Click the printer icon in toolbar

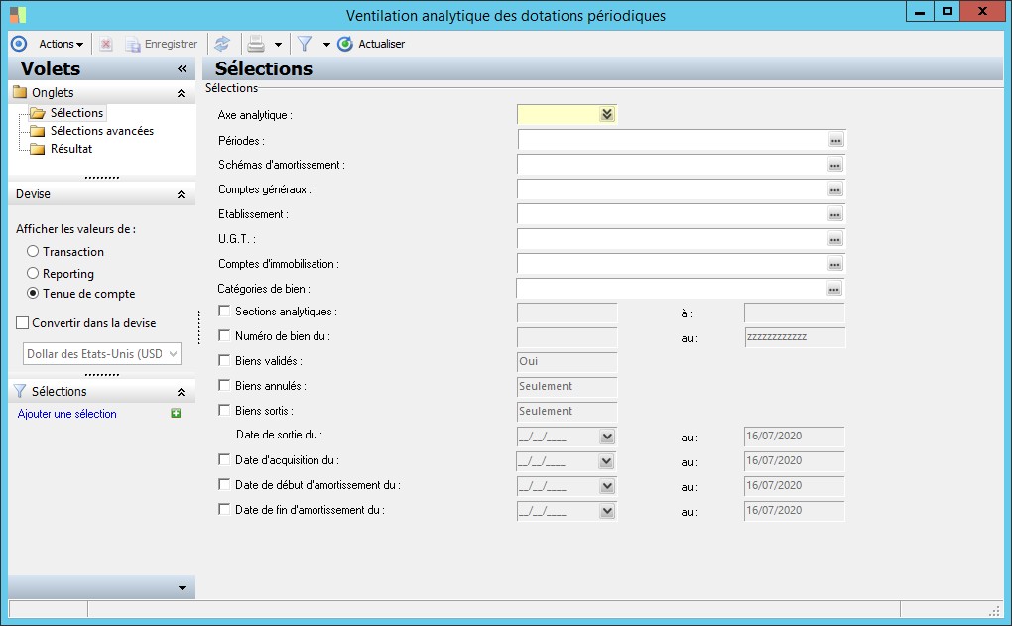pyautogui.click(x=256, y=44)
